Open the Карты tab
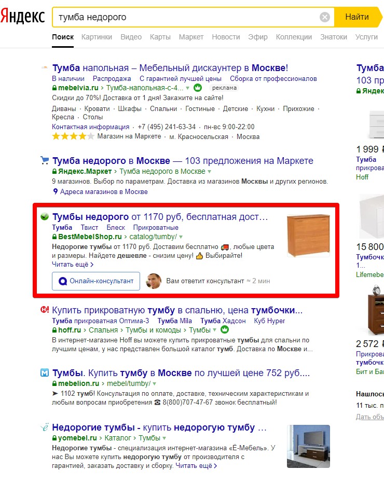 pos(160,37)
